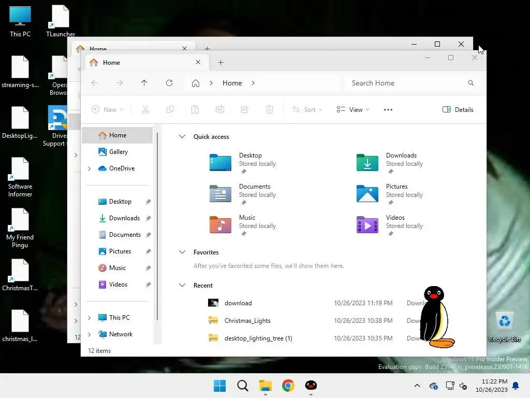This screenshot has width=530, height=398.
Task: Open Documents from the sidebar
Action: point(117,235)
